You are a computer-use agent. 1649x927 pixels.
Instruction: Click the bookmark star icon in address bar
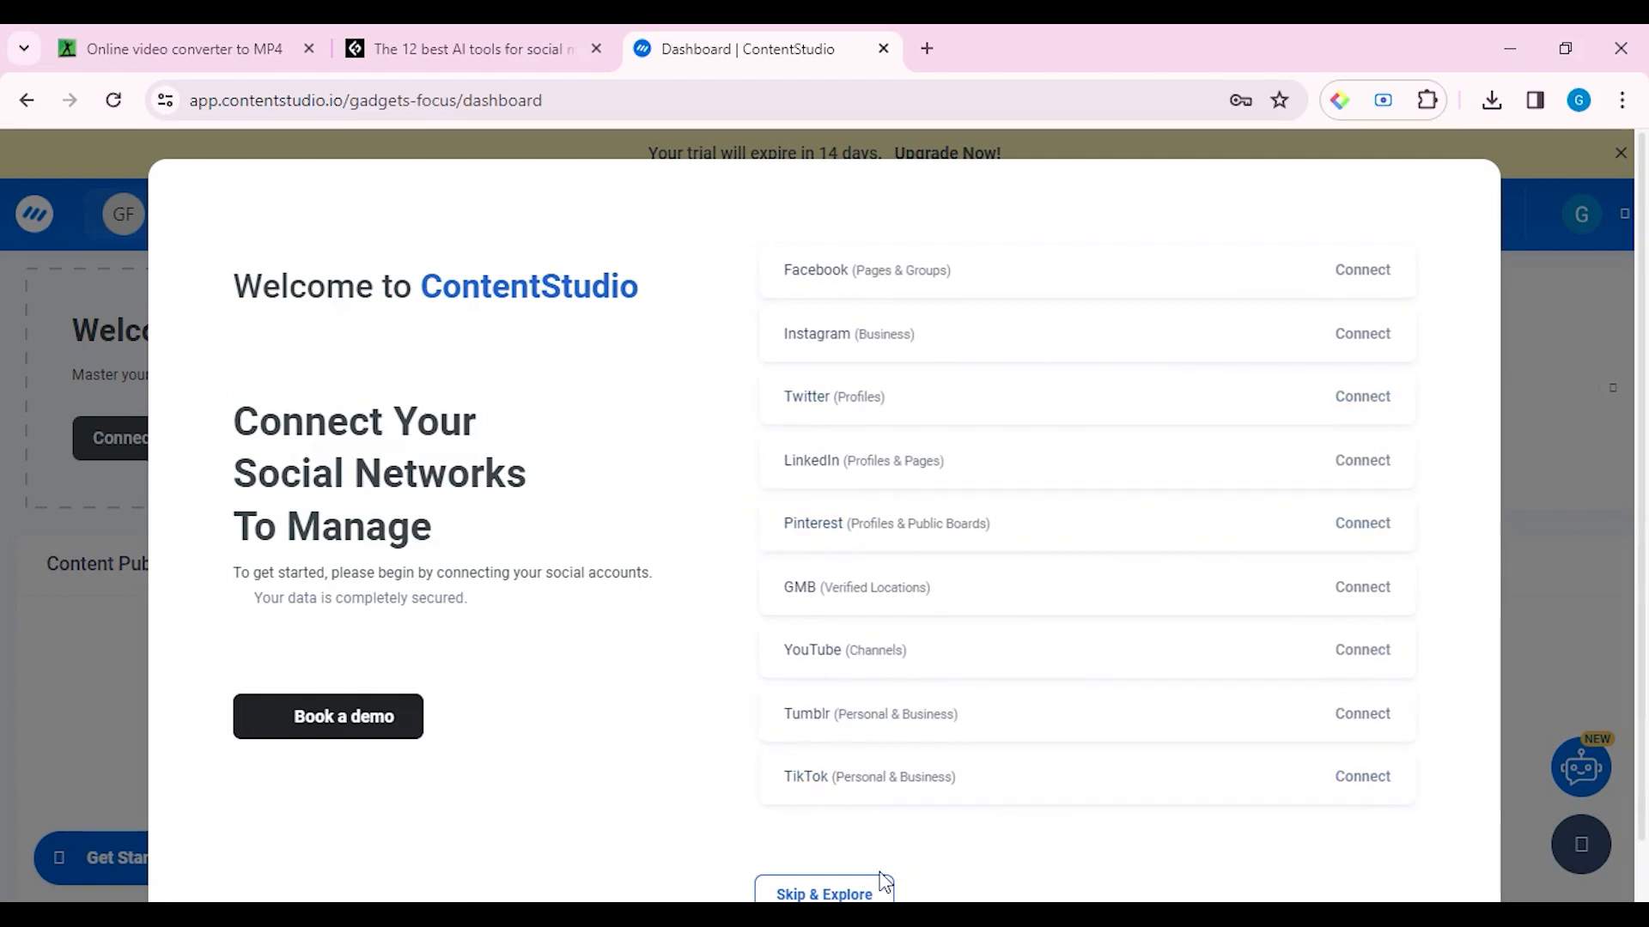tap(1280, 100)
